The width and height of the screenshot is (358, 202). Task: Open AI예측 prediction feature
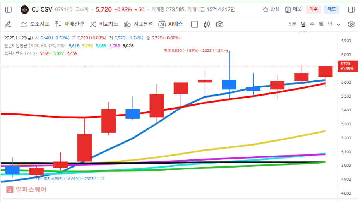click(x=171, y=24)
